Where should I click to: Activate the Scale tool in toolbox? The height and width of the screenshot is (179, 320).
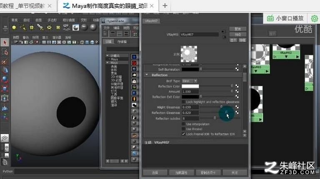5,89
